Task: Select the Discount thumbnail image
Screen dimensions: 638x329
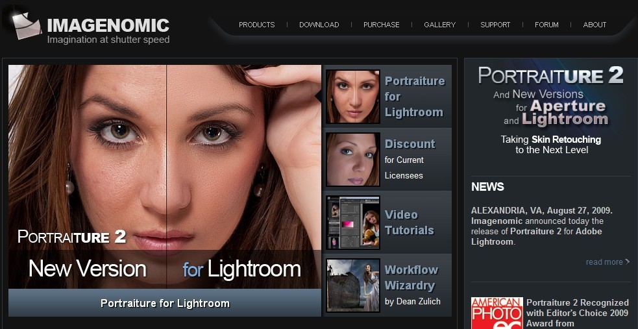Action: (x=353, y=160)
